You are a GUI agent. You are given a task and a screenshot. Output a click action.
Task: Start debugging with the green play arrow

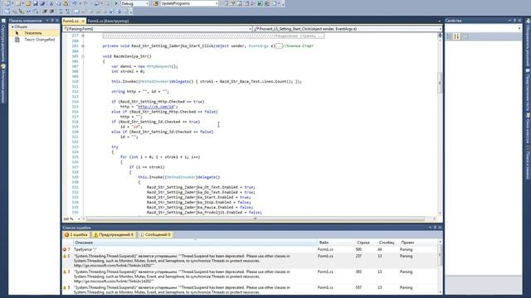pyautogui.click(x=116, y=3)
